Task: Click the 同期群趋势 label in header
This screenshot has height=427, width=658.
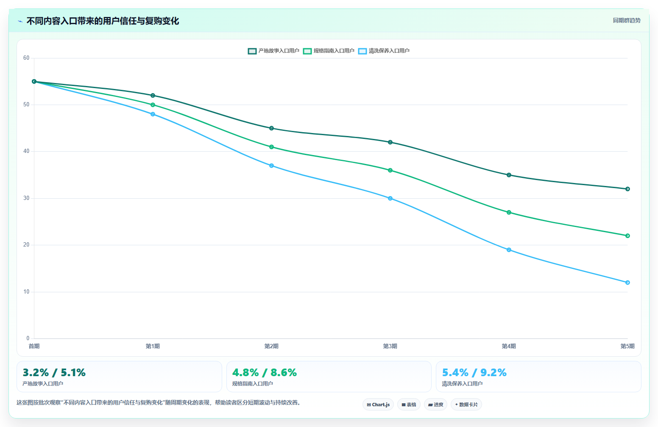Action: pos(627,20)
